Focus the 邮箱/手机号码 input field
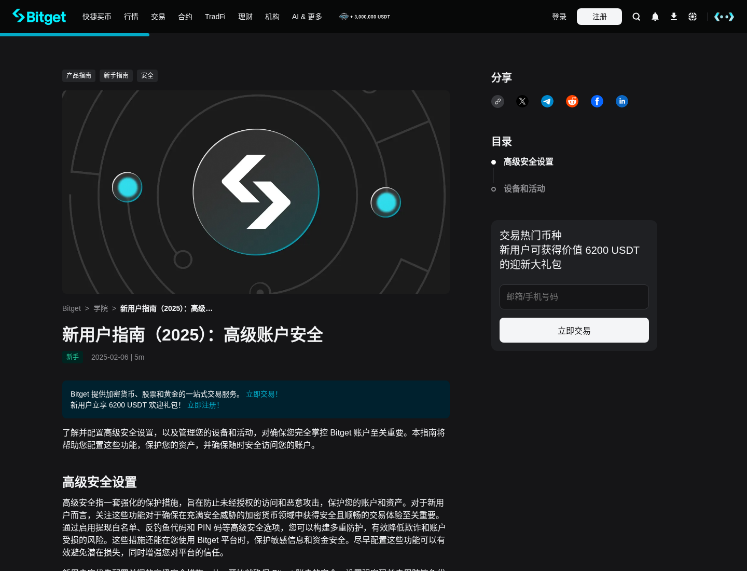Image resolution: width=747 pixels, height=571 pixels. (574, 297)
